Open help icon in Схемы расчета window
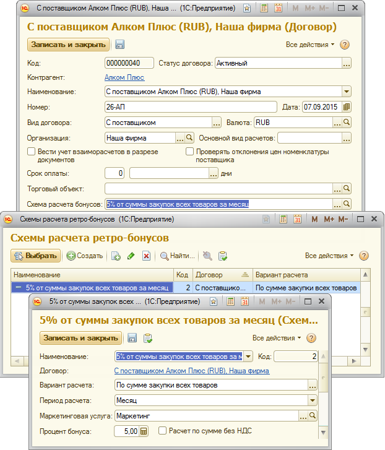Viewport: 385px width, 450px height. coord(364,256)
